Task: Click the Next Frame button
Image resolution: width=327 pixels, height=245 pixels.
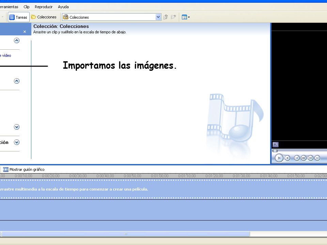Action: pos(311,158)
